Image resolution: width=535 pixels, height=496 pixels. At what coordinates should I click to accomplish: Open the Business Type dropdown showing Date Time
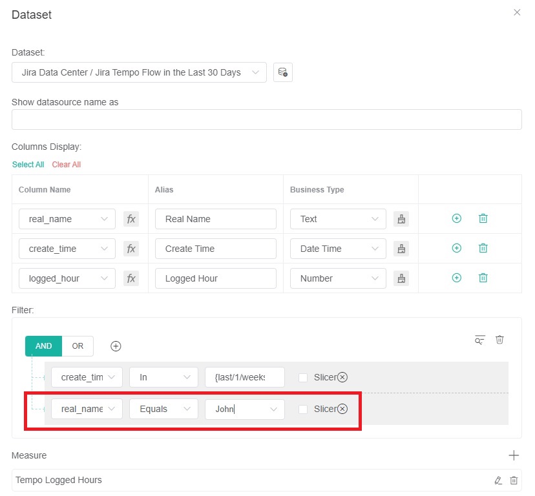pyautogui.click(x=338, y=249)
